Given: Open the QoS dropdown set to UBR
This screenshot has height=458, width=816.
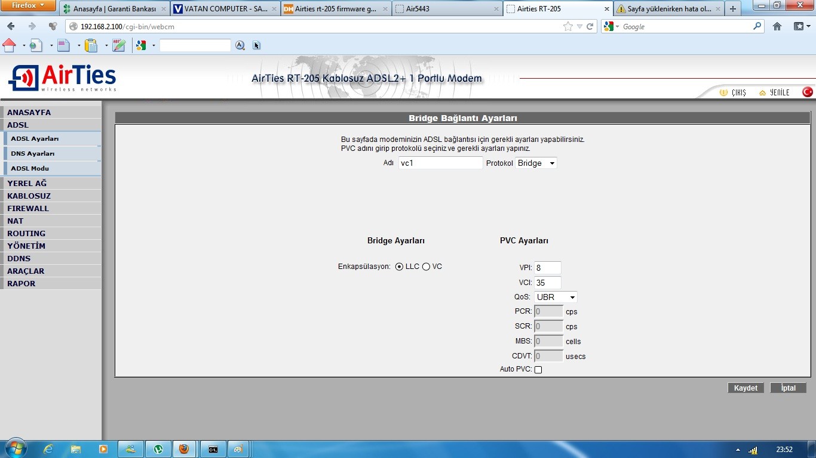Looking at the screenshot, I should click(556, 297).
